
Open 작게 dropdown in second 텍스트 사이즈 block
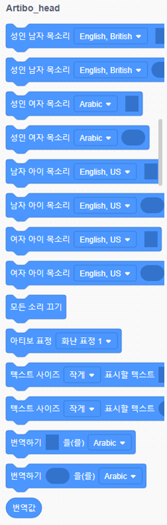coord(82,409)
